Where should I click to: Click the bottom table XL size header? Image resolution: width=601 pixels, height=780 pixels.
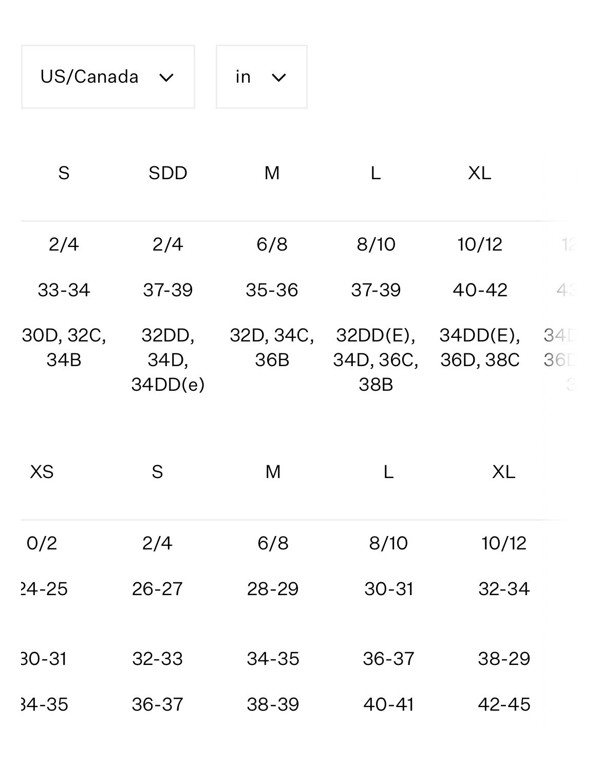click(503, 471)
